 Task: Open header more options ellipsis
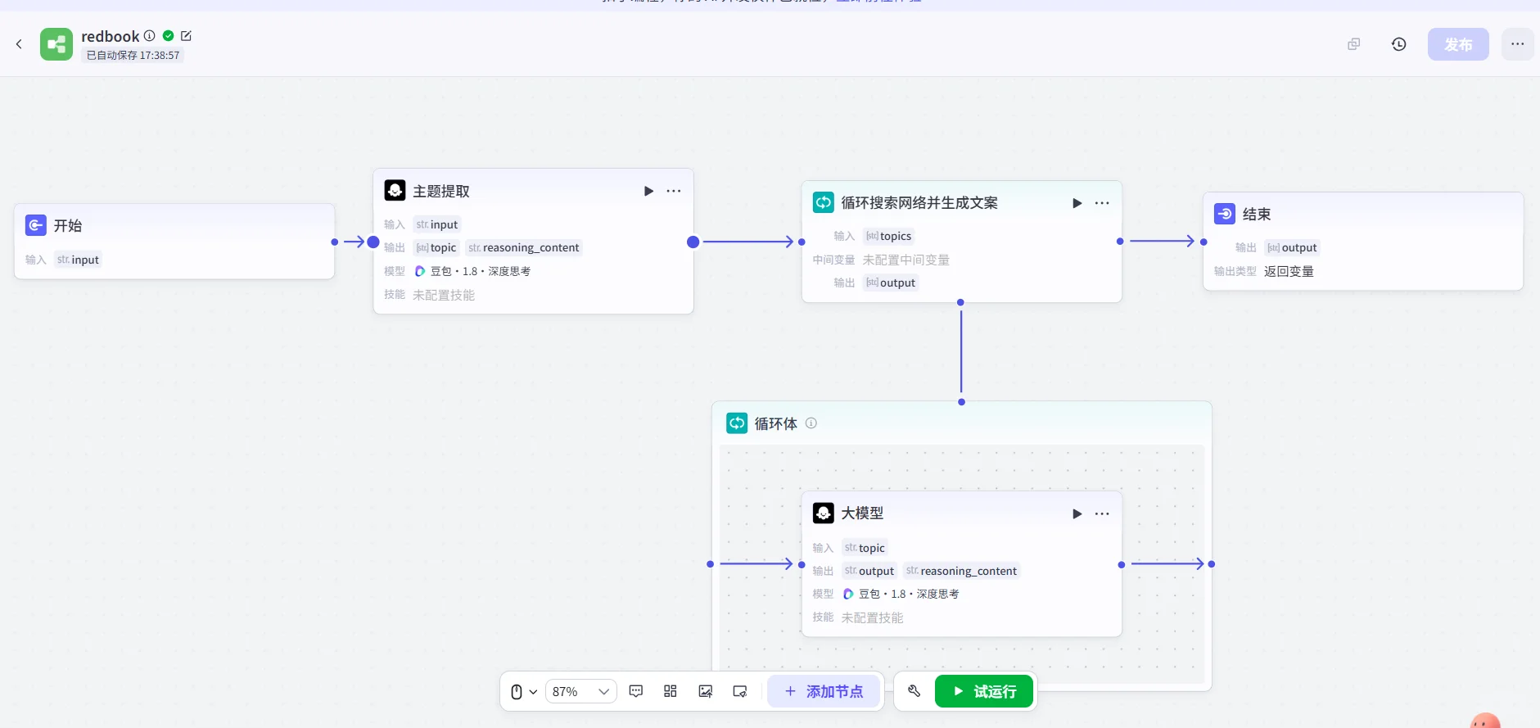tap(1517, 44)
